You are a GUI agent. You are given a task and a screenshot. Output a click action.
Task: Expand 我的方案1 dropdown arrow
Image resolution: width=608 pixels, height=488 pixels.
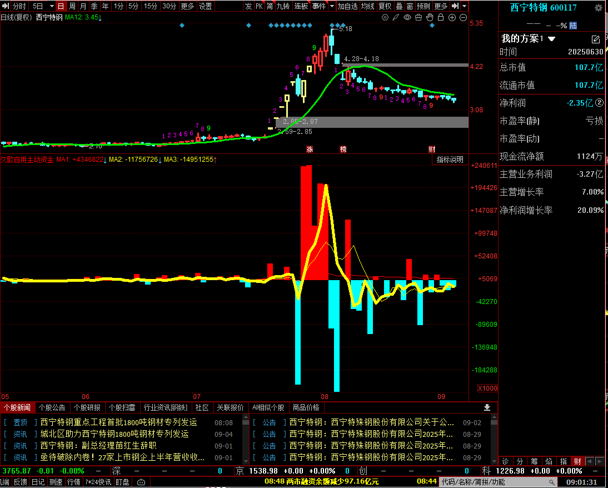coord(551,39)
